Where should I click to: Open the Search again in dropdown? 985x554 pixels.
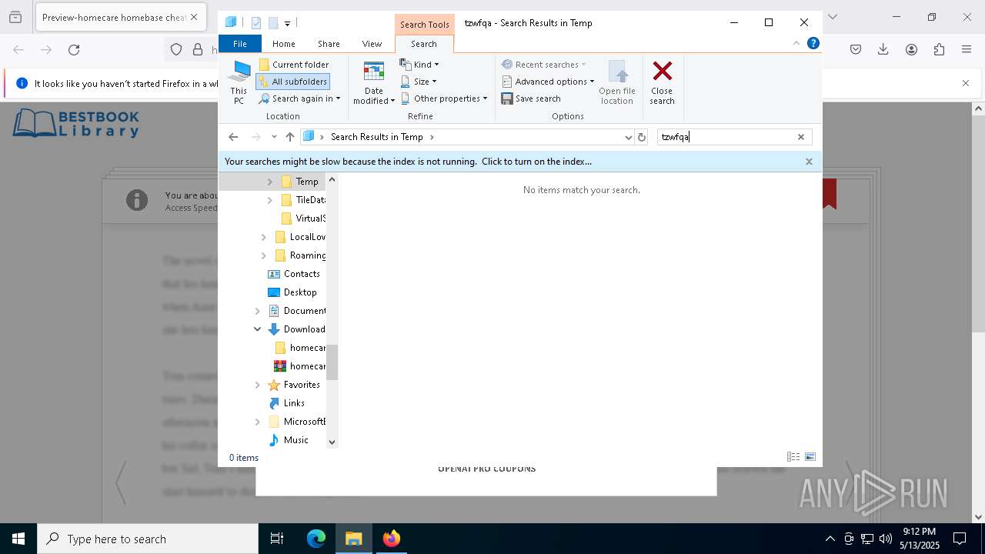click(x=299, y=98)
